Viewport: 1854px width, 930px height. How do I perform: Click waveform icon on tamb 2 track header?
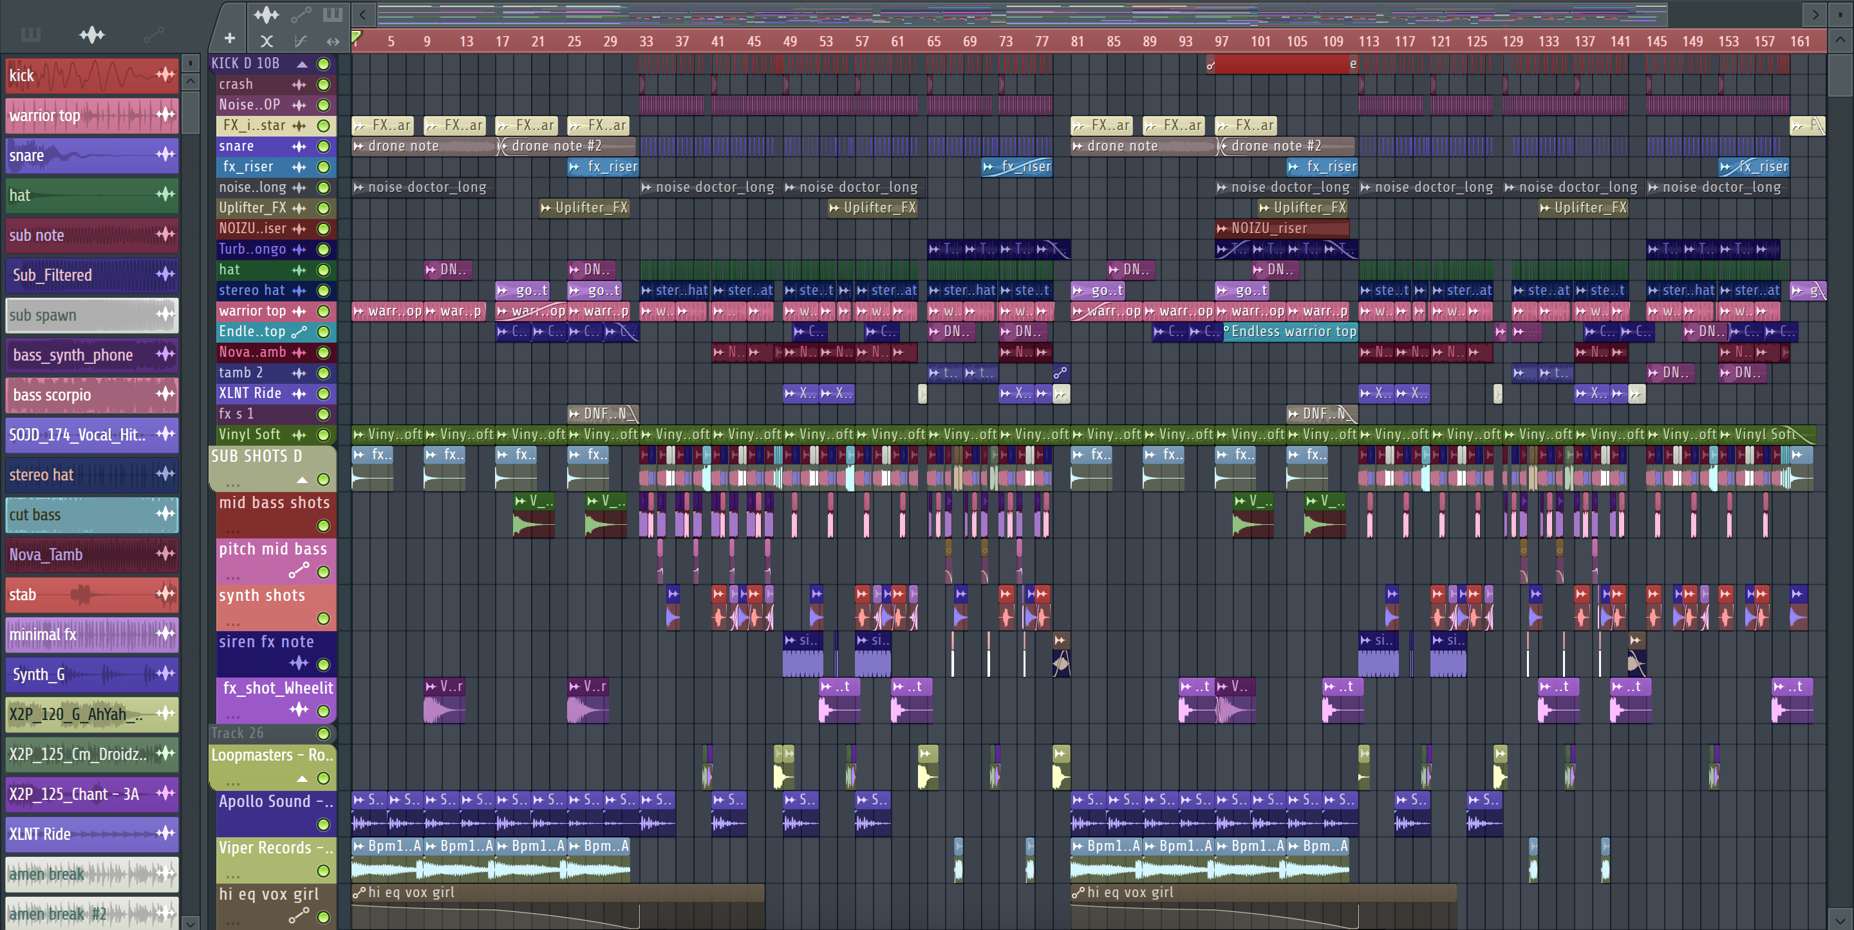[299, 373]
